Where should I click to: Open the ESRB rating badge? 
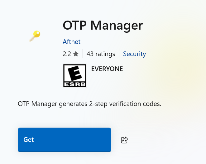coord(75,76)
